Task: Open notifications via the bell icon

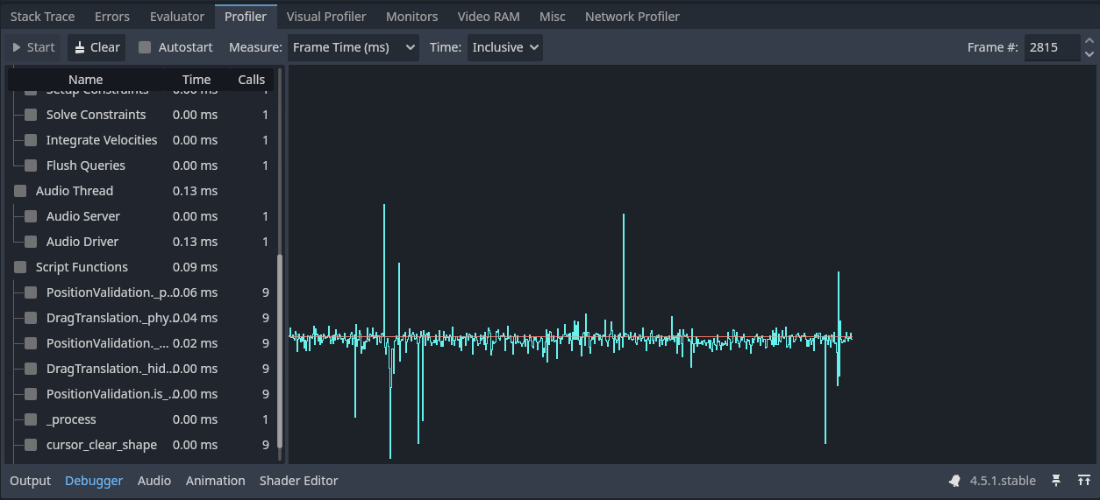Action: [x=954, y=481]
